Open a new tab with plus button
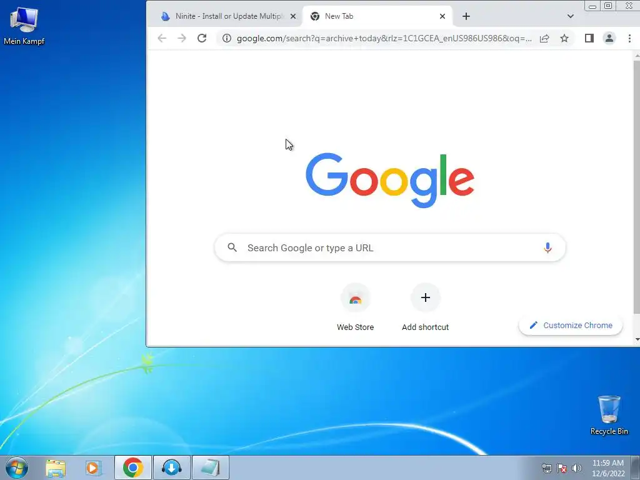This screenshot has width=640, height=480. [466, 16]
